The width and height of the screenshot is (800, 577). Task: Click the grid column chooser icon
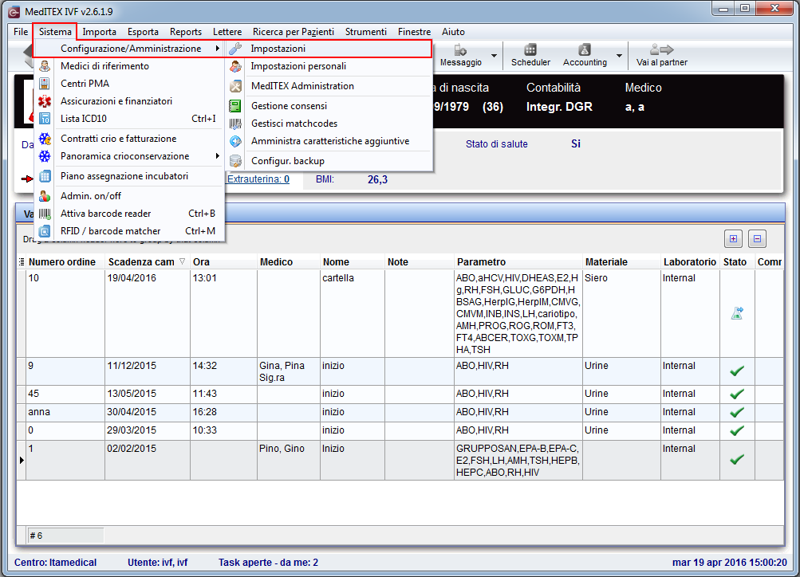[22, 261]
